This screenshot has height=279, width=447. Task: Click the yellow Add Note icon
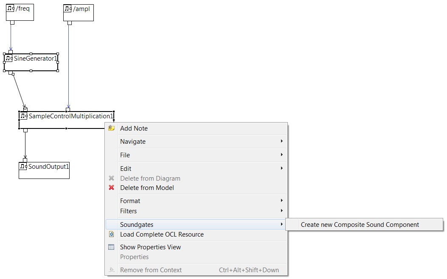pos(112,128)
